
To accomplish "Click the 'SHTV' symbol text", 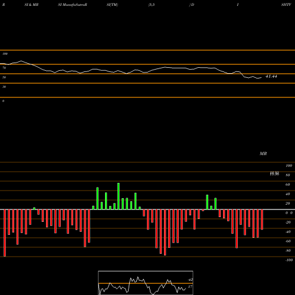I will pyautogui.click(x=286, y=5).
